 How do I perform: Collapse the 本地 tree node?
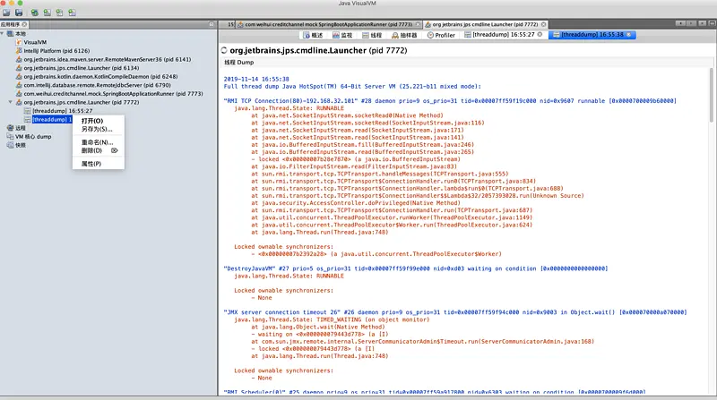tap(3, 34)
